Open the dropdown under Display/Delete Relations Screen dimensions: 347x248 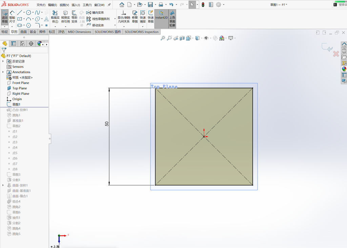click(124, 26)
